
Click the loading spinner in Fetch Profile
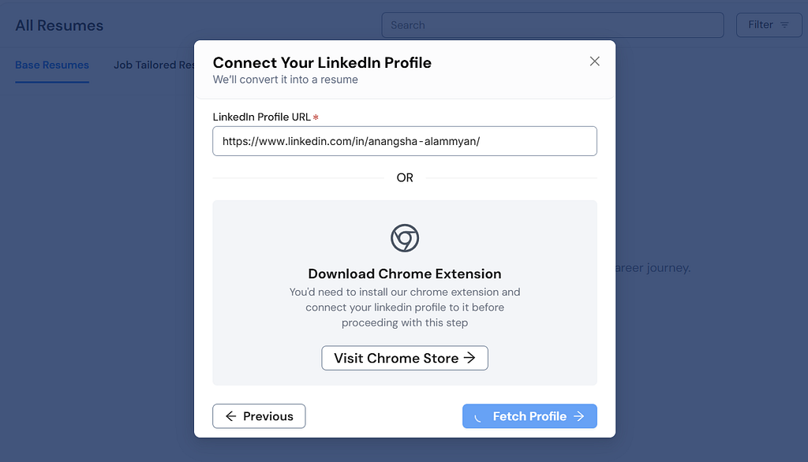(x=478, y=417)
